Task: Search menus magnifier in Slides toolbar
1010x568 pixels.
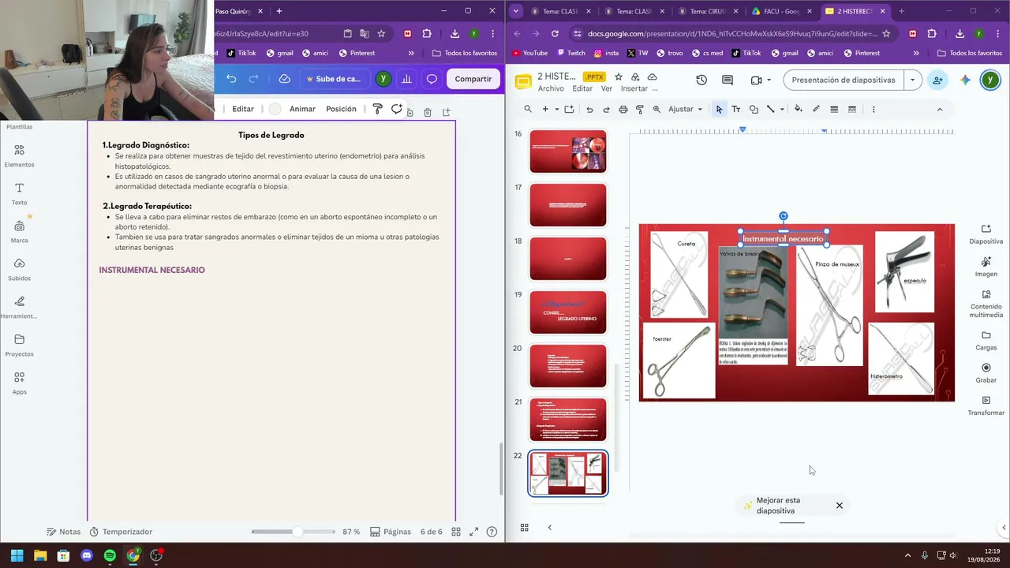Action: click(528, 109)
